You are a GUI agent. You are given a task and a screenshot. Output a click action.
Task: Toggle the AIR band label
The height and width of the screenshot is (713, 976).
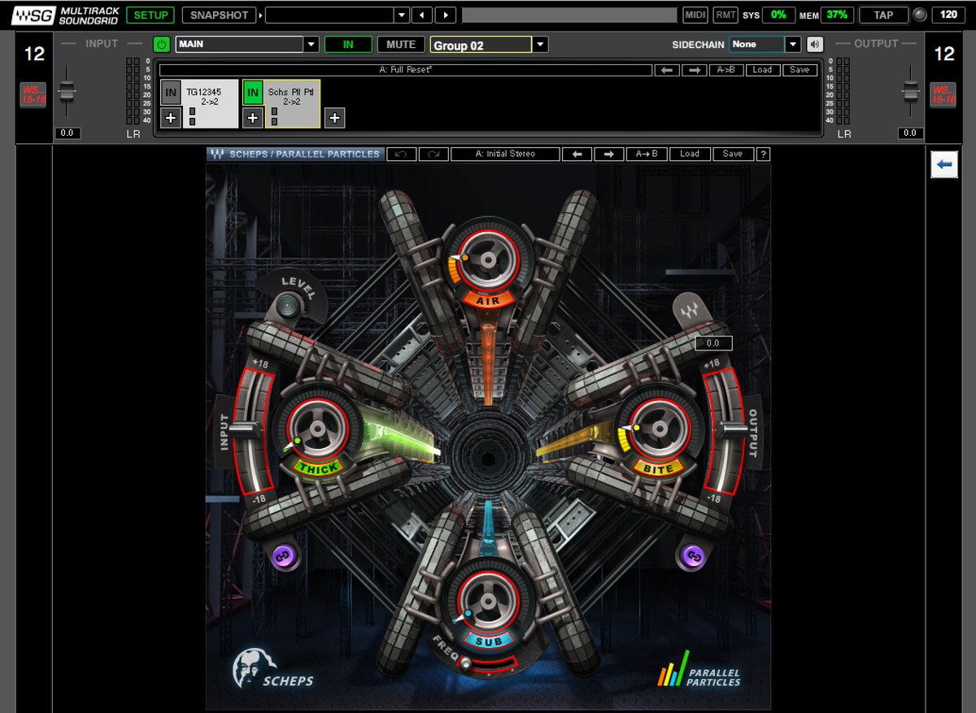point(488,300)
